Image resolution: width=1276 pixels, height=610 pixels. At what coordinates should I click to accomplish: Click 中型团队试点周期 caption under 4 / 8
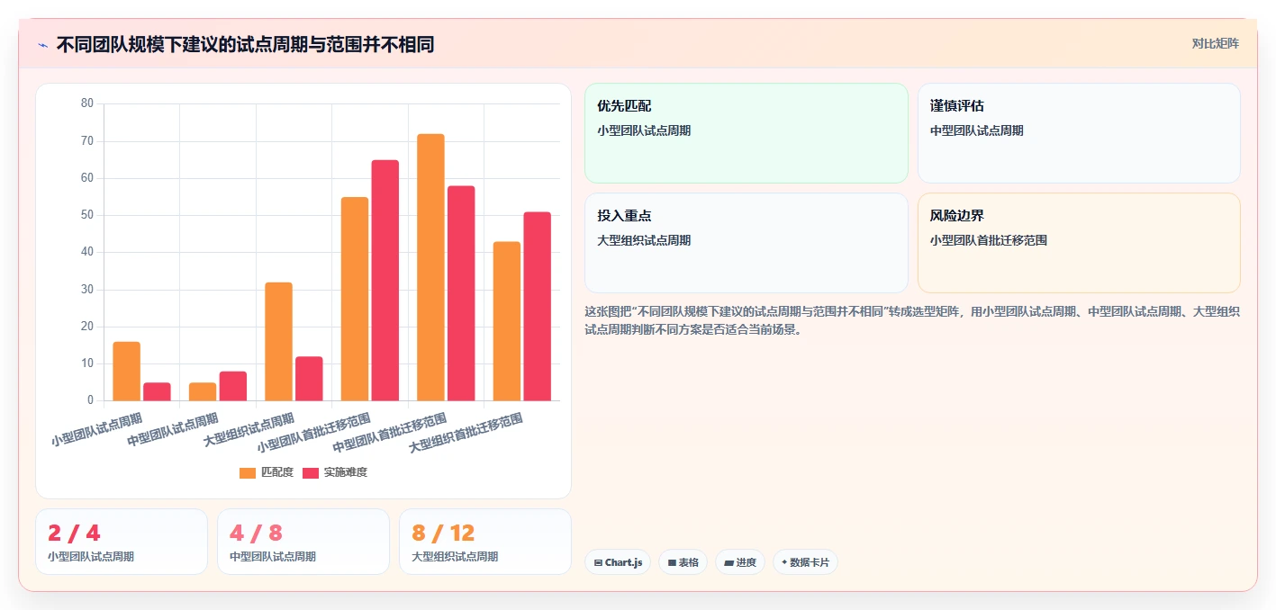(273, 557)
